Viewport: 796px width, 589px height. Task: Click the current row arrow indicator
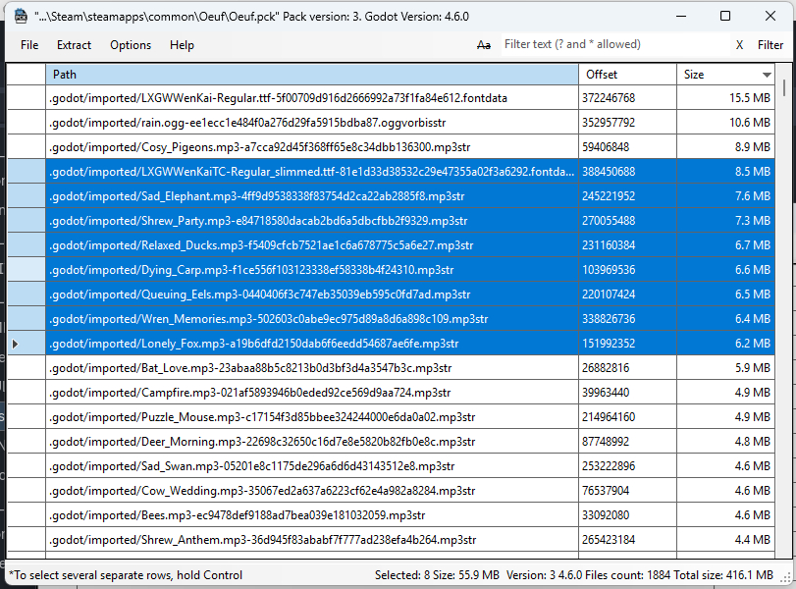coord(15,344)
